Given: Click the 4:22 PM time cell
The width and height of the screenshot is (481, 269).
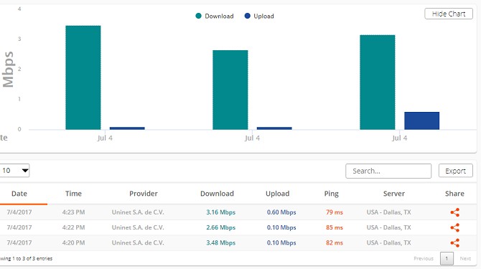Looking at the screenshot, I should pos(73,227).
